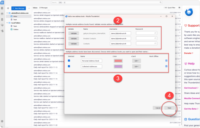
Task: Validate the galsync InternalGAL address book
Action: tap(74, 33)
